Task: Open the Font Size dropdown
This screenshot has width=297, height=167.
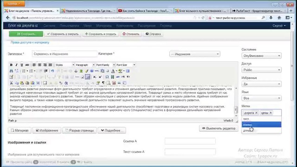Action: pos(126,65)
